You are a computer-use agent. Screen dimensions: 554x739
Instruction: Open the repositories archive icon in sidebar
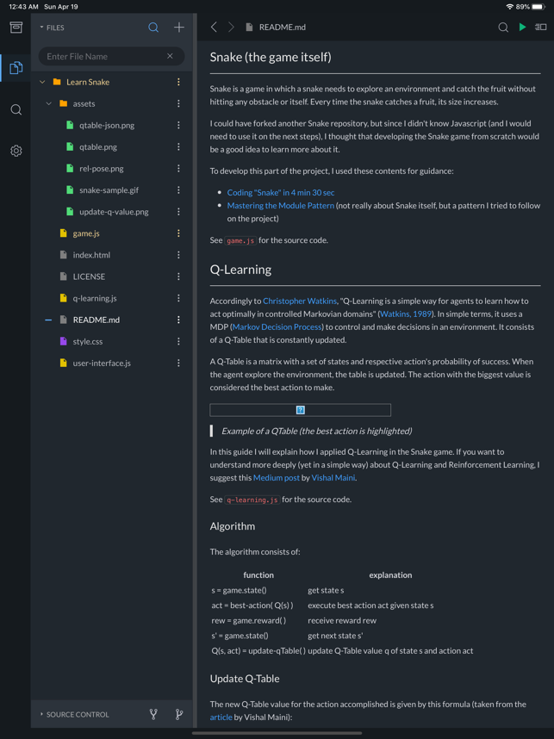[16, 28]
